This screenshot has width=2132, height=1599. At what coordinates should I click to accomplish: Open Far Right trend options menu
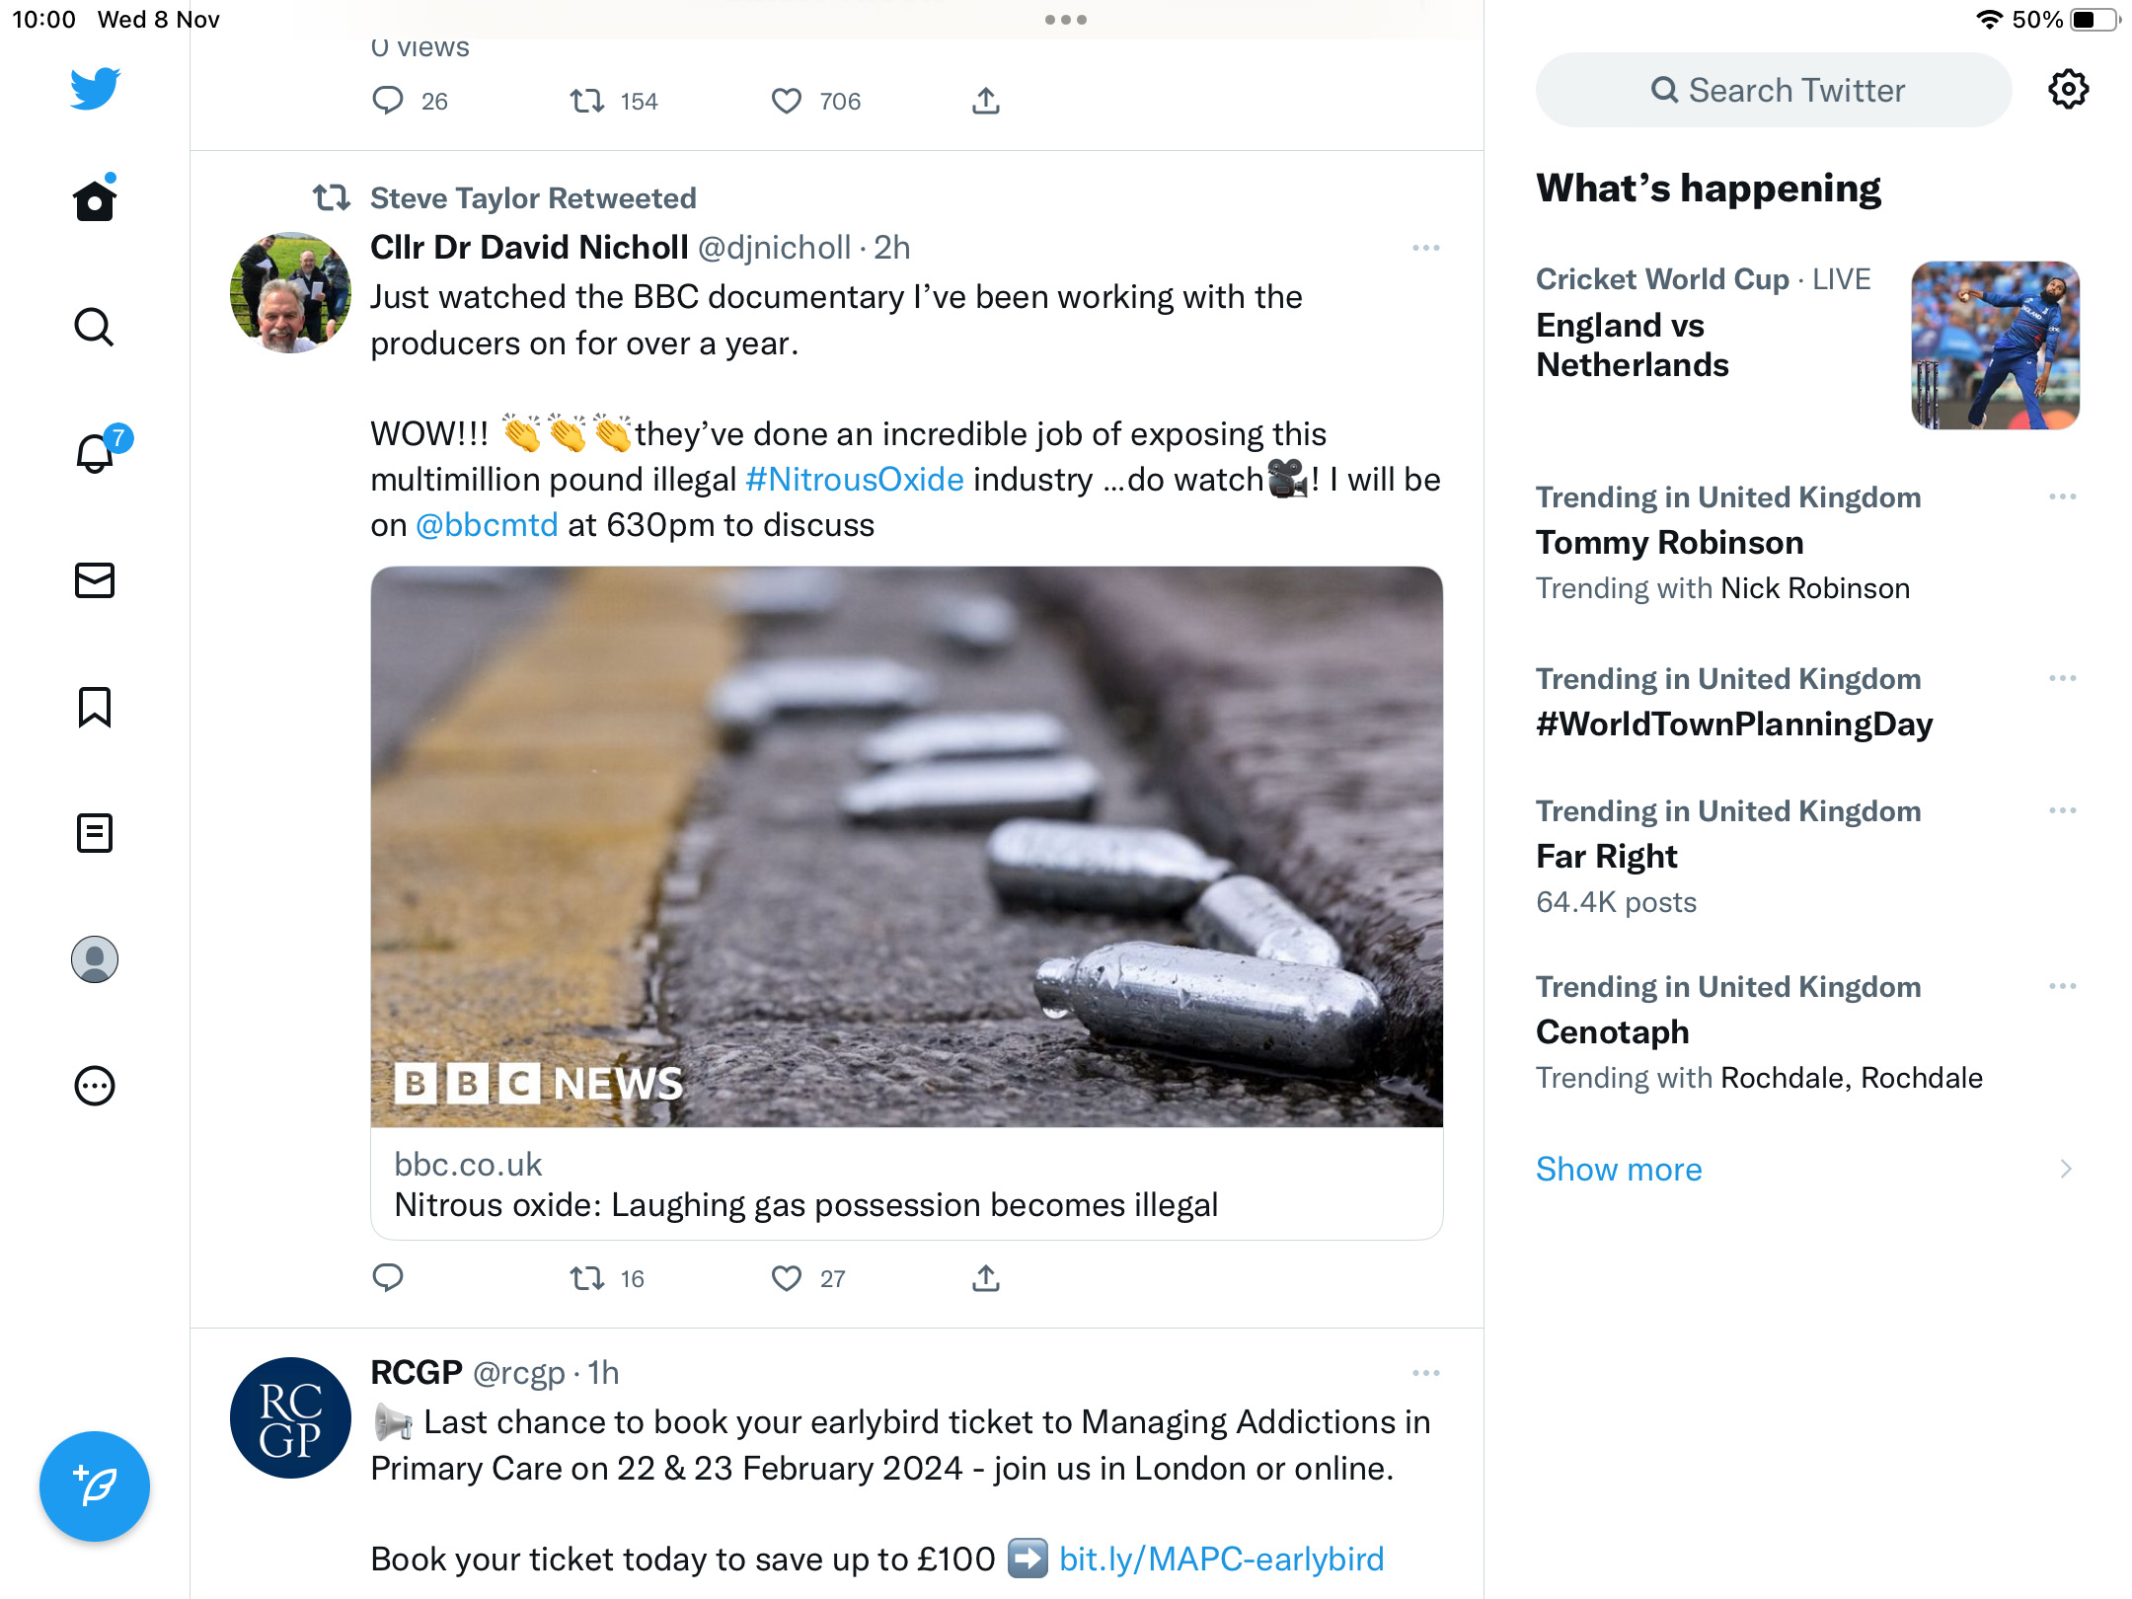tap(2062, 810)
